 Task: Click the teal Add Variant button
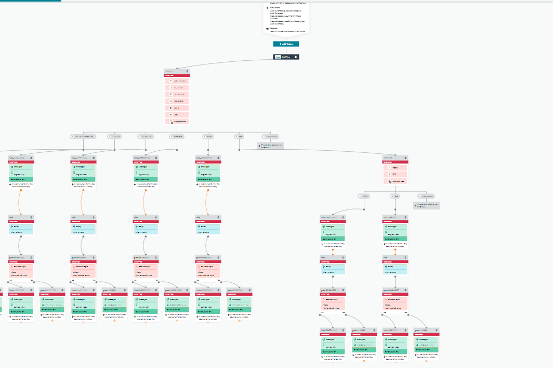286,44
